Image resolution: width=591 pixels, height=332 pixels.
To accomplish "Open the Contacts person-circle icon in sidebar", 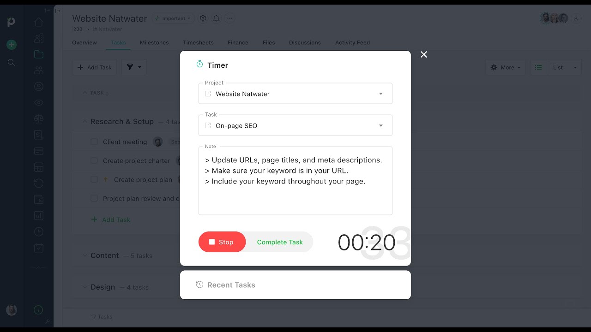I will [39, 87].
